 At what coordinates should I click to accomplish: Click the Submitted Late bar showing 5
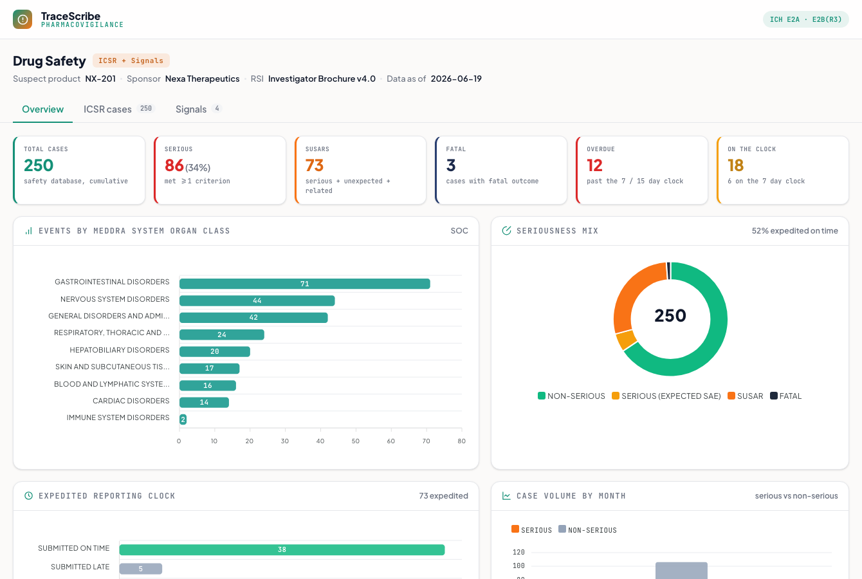click(x=141, y=569)
